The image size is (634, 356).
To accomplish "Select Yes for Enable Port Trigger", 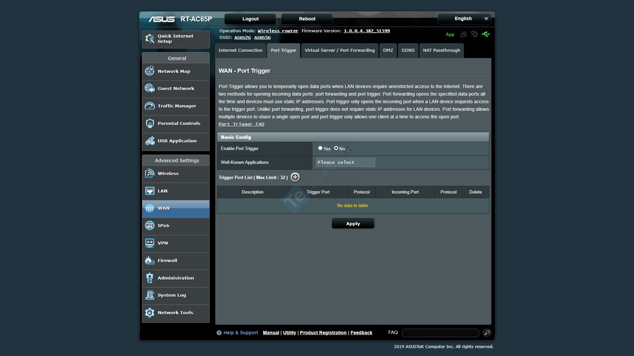I will pos(320,148).
